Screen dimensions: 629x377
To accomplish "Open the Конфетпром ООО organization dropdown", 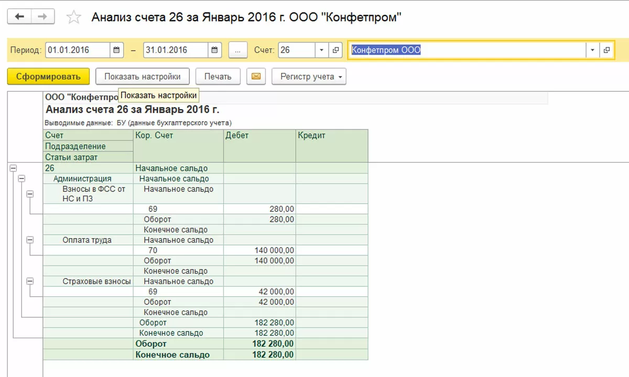I will click(592, 50).
